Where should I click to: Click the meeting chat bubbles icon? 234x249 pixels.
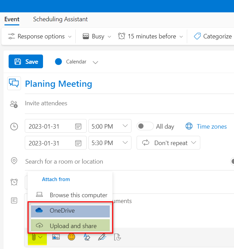14,83
